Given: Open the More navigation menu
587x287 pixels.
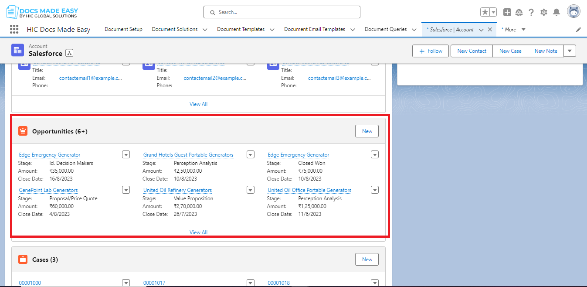Looking at the screenshot, I should click(513, 30).
